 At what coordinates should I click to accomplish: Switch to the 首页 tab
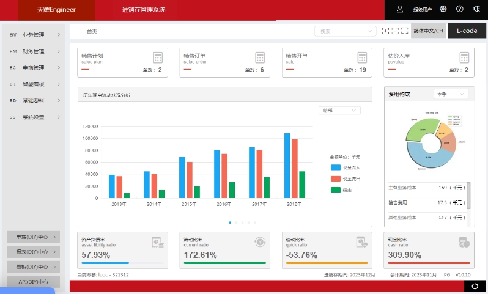point(92,31)
